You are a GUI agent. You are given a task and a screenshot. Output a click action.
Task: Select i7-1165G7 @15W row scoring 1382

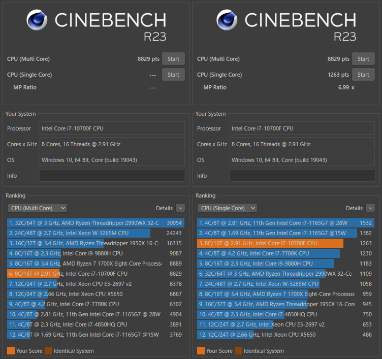[286, 233]
